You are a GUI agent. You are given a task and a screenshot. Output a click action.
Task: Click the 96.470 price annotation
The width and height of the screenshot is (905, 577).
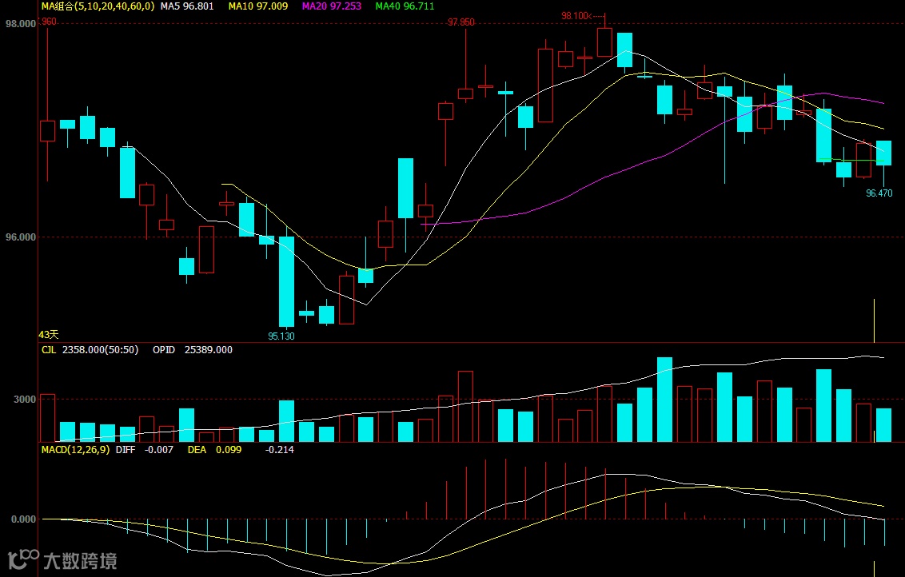point(879,193)
